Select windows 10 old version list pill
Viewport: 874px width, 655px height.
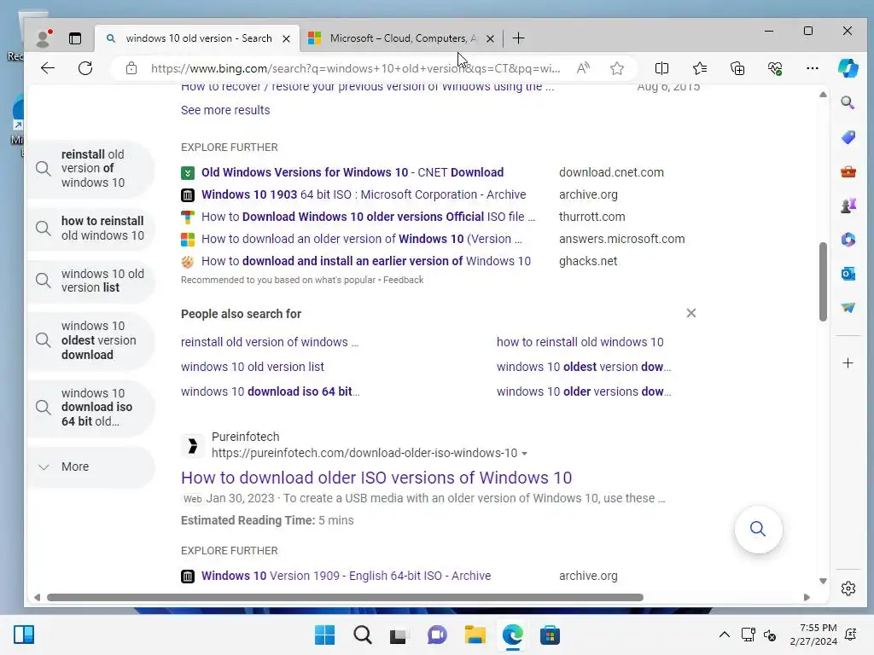(90, 281)
